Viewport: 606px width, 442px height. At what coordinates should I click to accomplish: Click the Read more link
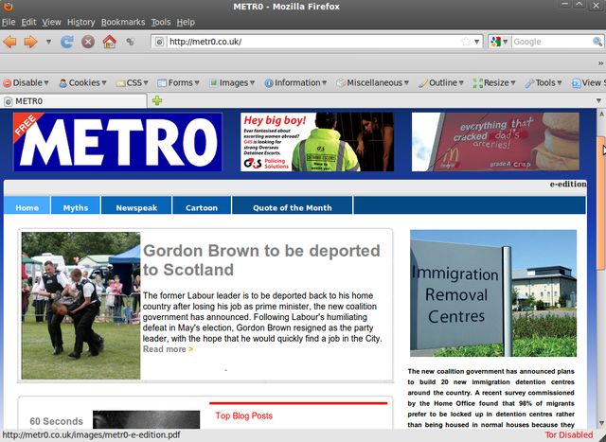pyautogui.click(x=168, y=349)
